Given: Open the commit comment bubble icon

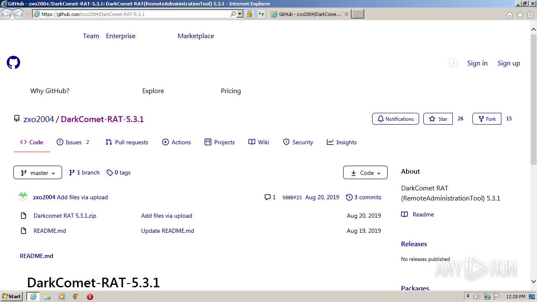Looking at the screenshot, I should coord(267,197).
